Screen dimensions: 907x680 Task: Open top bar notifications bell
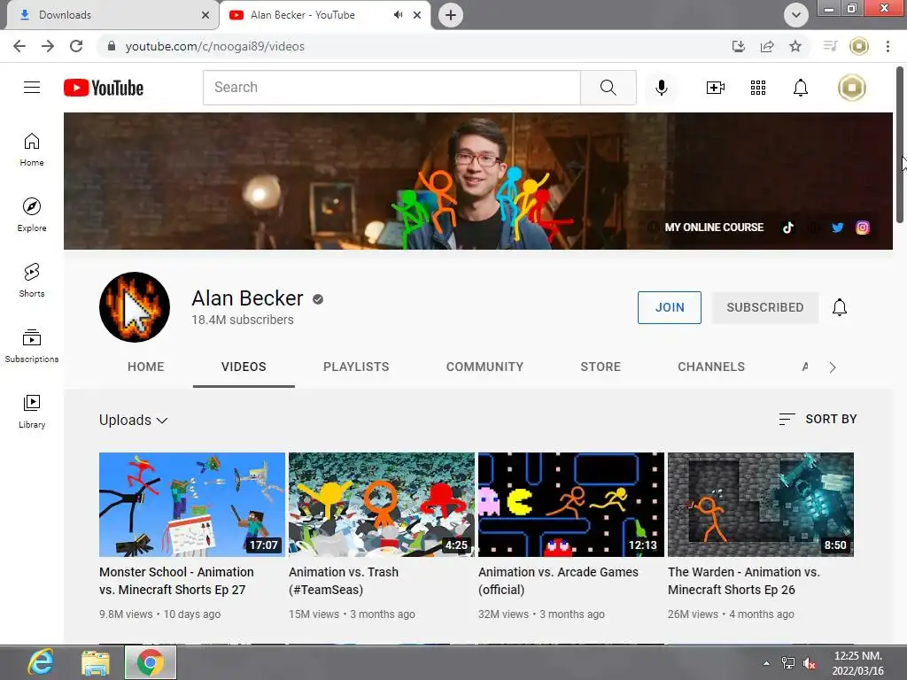click(801, 88)
